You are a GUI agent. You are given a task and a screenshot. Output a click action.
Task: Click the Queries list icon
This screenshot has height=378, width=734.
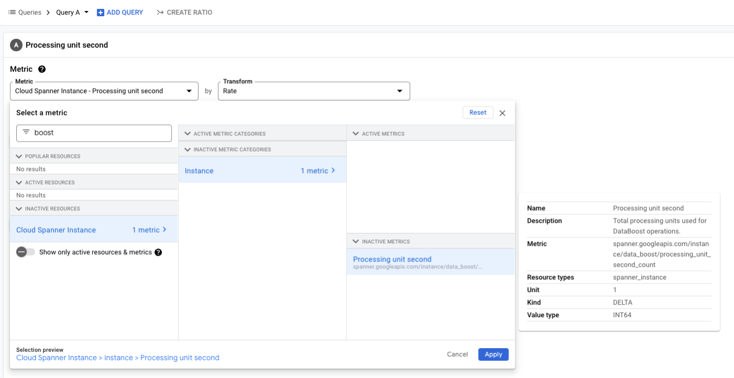click(12, 12)
